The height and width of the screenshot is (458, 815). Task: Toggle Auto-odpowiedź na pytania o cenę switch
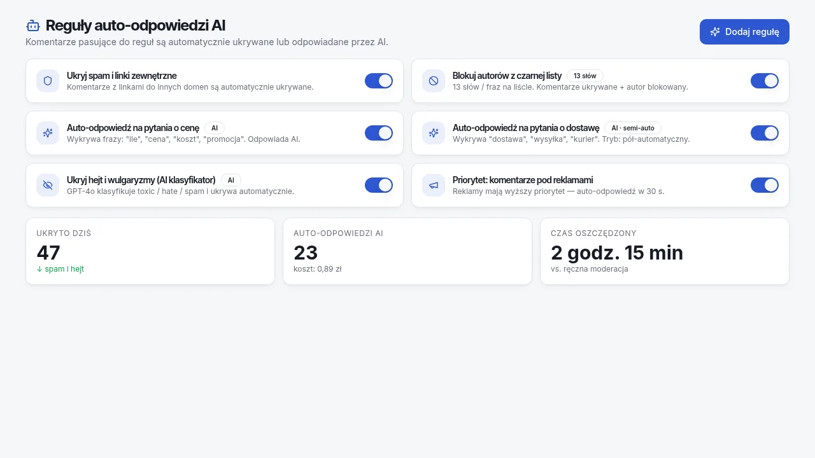(x=379, y=133)
